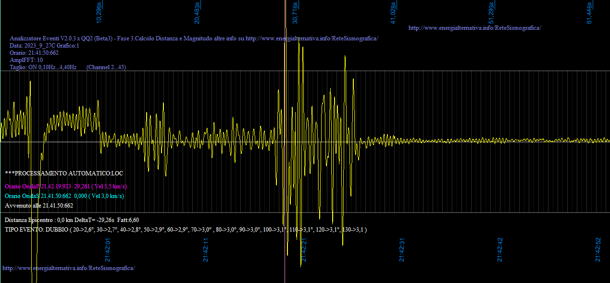Click the 21:42:52 clock axis label
The height and width of the screenshot is (283, 610).
click(x=598, y=250)
